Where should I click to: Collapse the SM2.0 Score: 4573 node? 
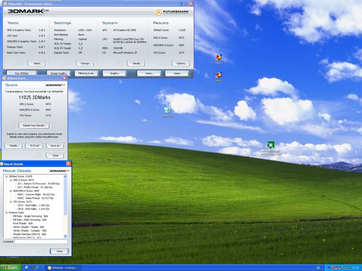[11, 180]
